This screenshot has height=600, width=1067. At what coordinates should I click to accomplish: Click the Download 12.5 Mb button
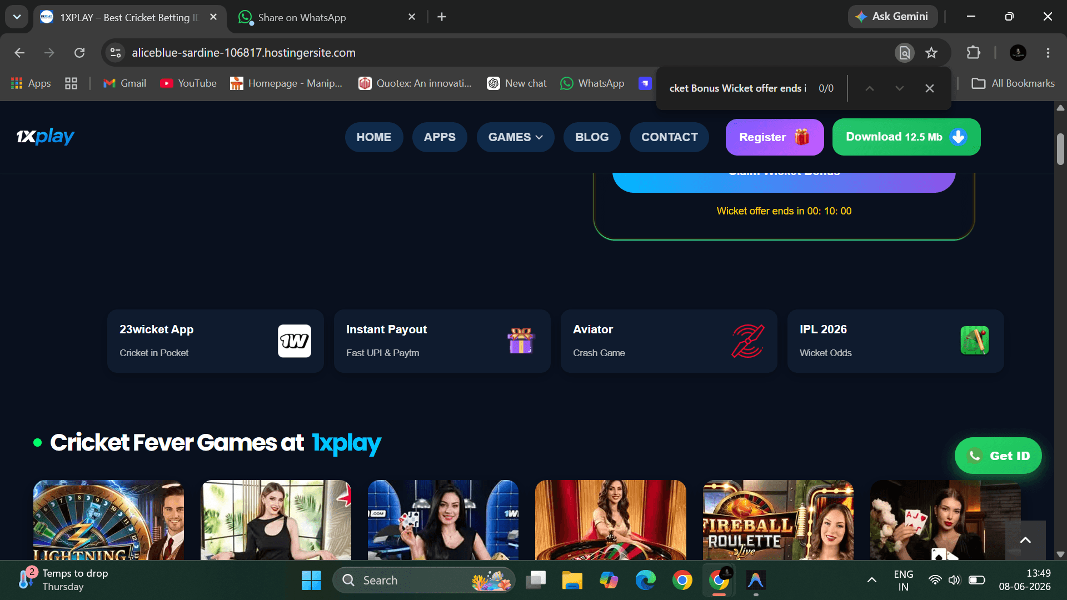pos(906,137)
